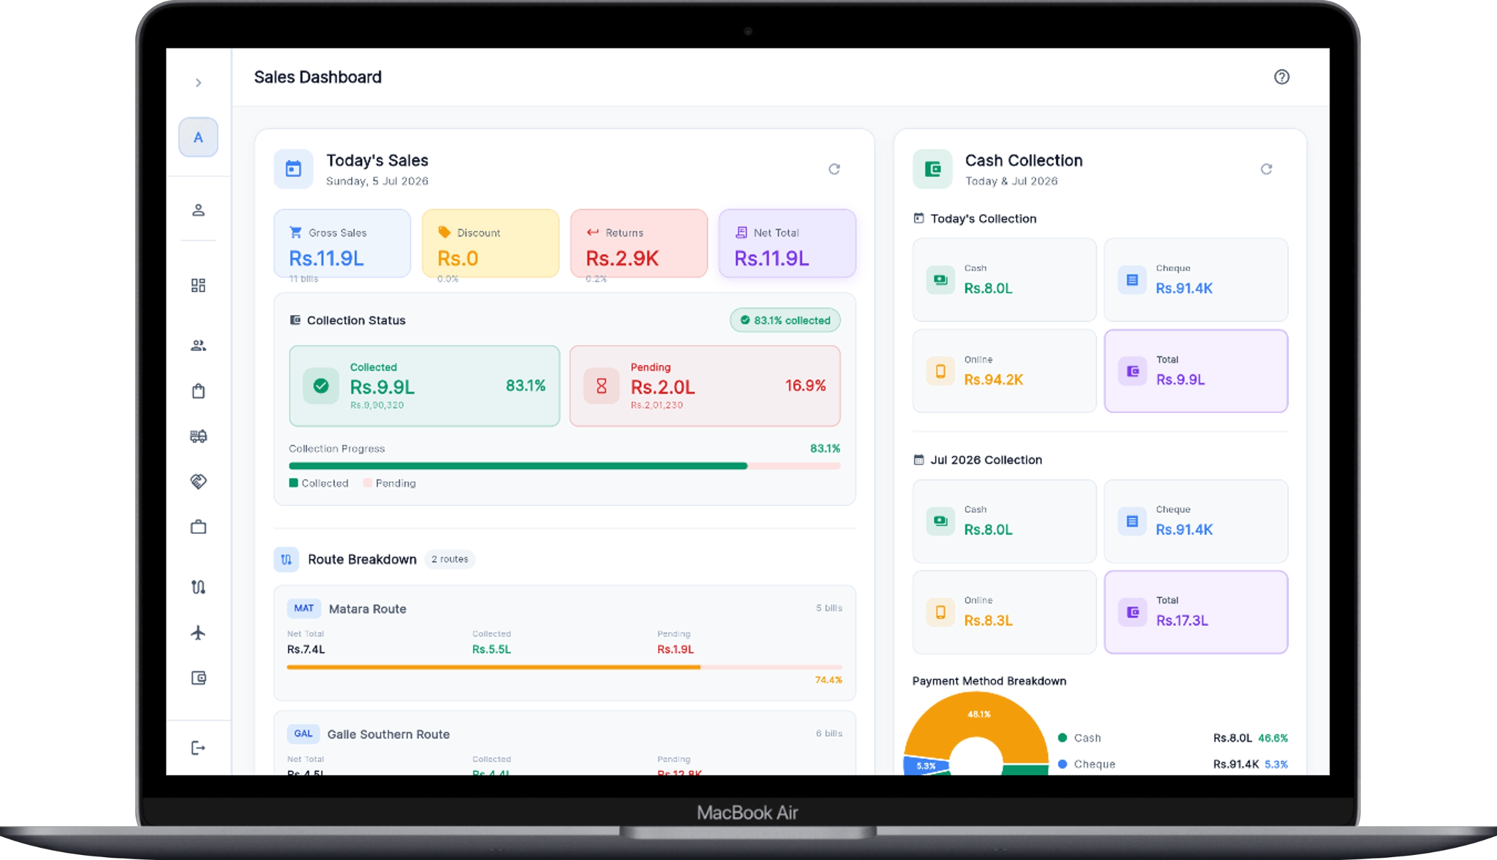Image resolution: width=1497 pixels, height=860 pixels.
Task: Open the customers group icon in sidebar
Action: 198,346
